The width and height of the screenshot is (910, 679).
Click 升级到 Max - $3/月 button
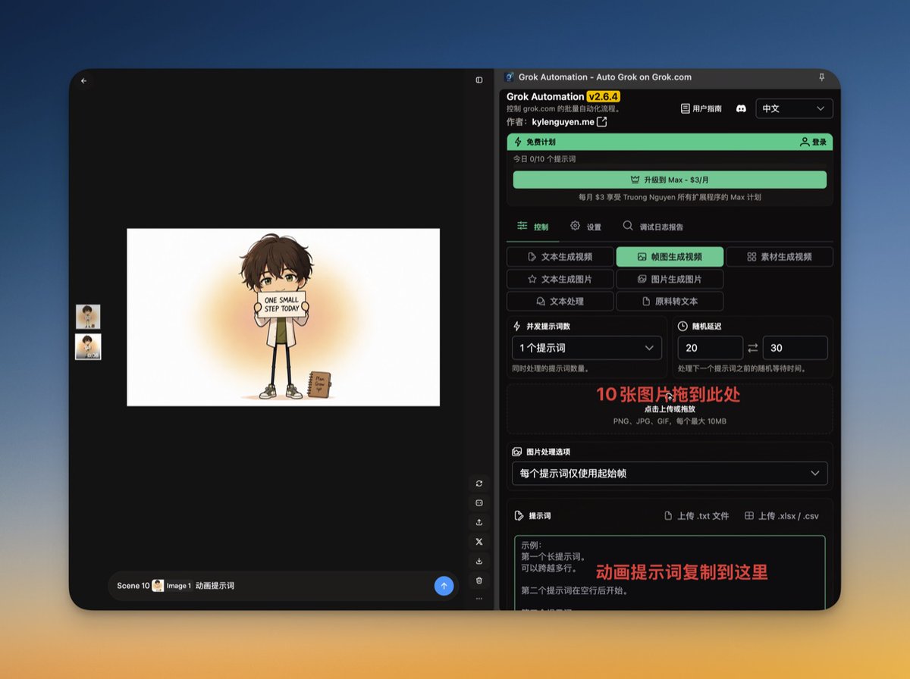tap(670, 180)
